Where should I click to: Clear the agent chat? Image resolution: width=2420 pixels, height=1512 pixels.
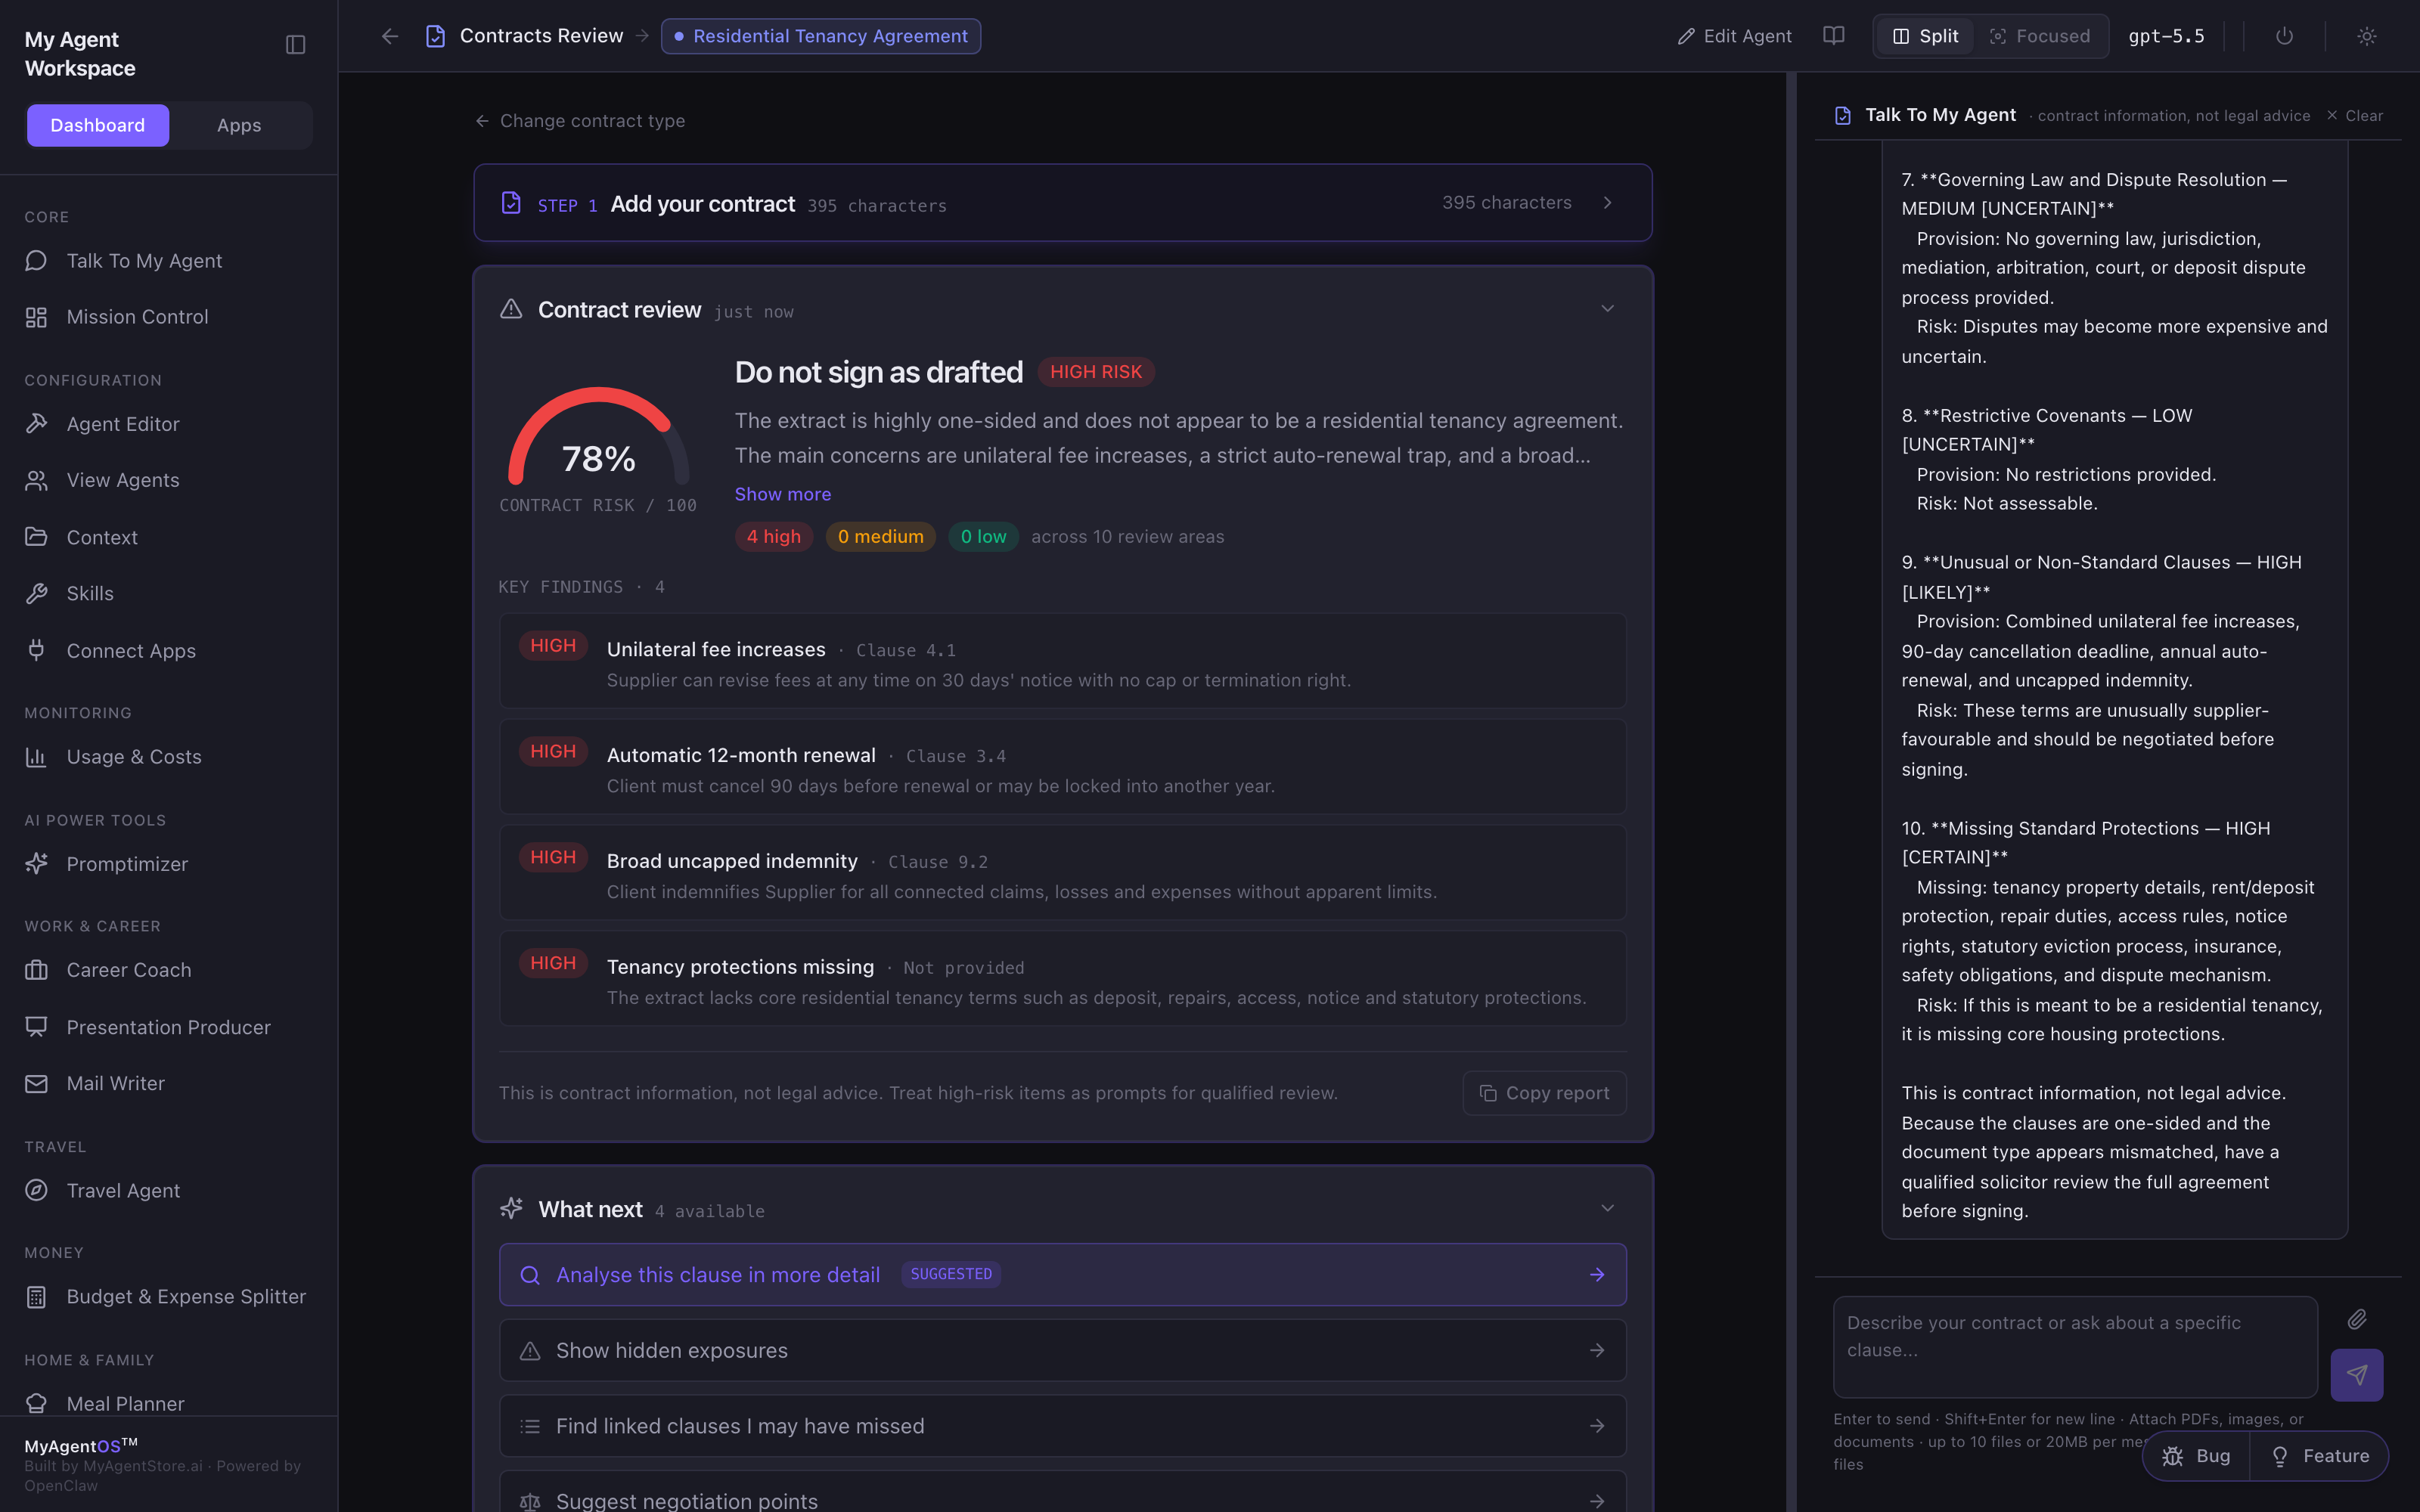point(2355,116)
